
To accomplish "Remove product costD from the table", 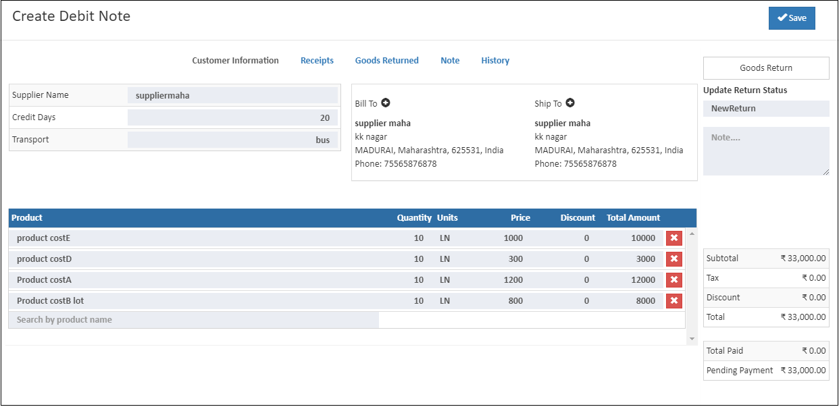I will point(673,259).
